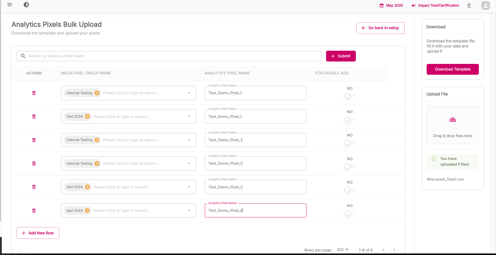
Task: Go back to setup
Action: point(380,28)
